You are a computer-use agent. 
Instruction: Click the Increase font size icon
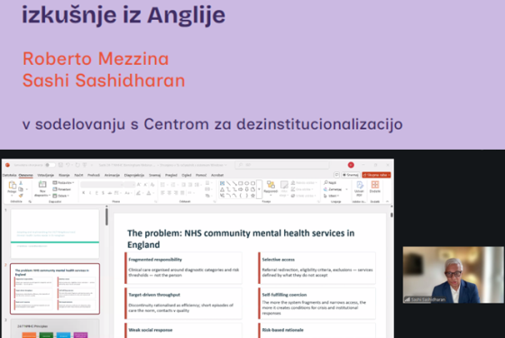(139, 185)
